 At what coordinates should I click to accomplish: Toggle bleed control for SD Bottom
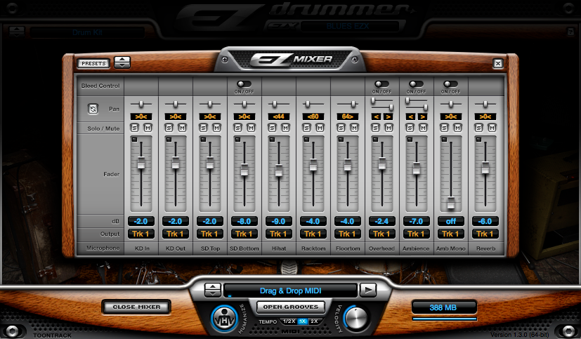click(x=244, y=84)
